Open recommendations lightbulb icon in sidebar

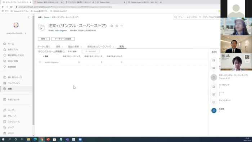pos(5,67)
